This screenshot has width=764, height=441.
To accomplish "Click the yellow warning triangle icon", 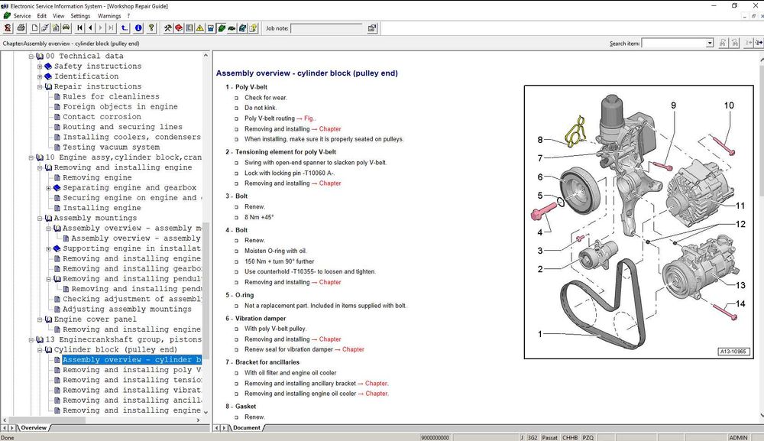I will pos(199,28).
